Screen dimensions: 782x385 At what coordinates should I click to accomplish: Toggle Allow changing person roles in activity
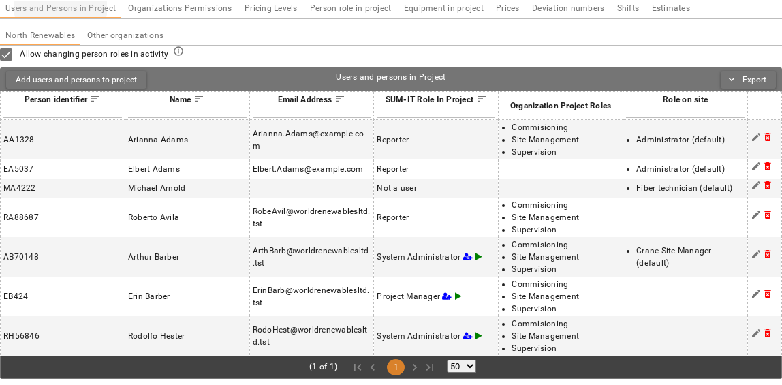pyautogui.click(x=6, y=54)
